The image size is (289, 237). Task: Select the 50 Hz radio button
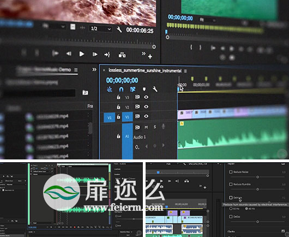click(231, 209)
